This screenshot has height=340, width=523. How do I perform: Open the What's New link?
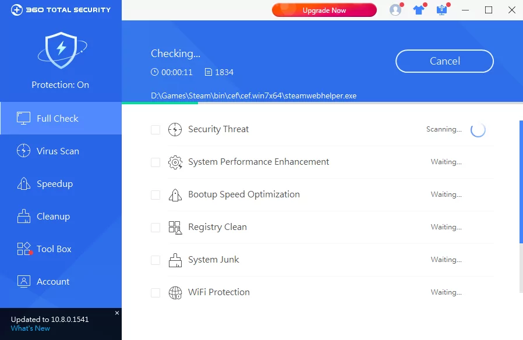click(30, 328)
